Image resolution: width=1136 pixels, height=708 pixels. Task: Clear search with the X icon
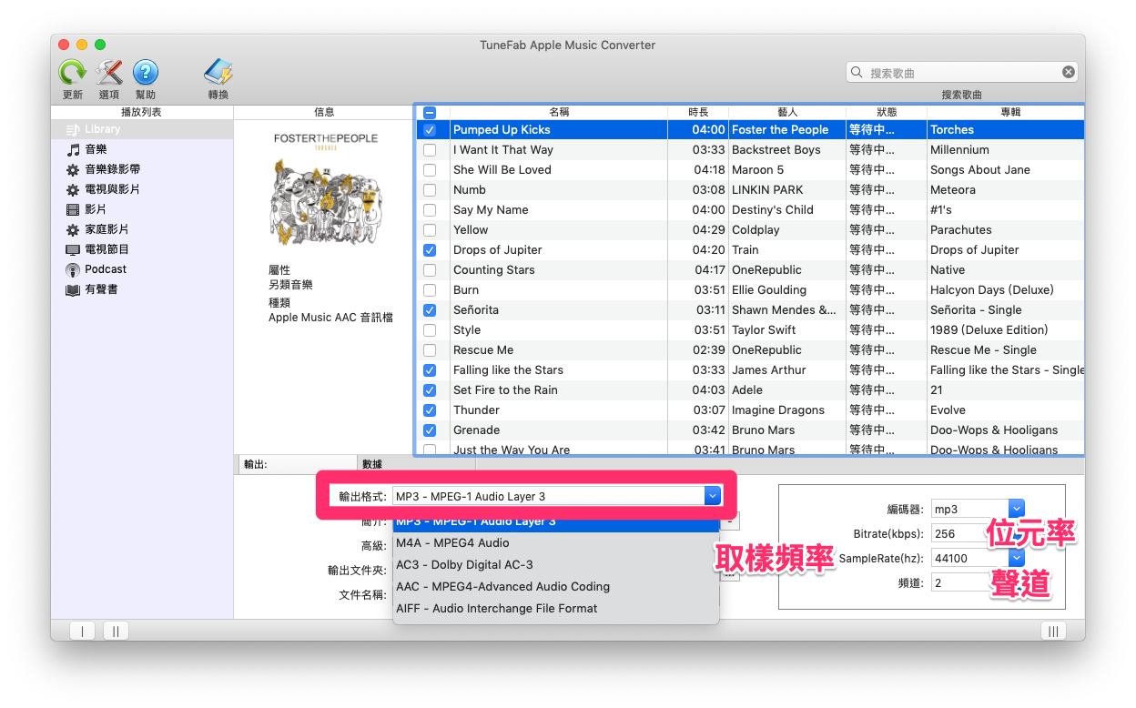(1069, 72)
